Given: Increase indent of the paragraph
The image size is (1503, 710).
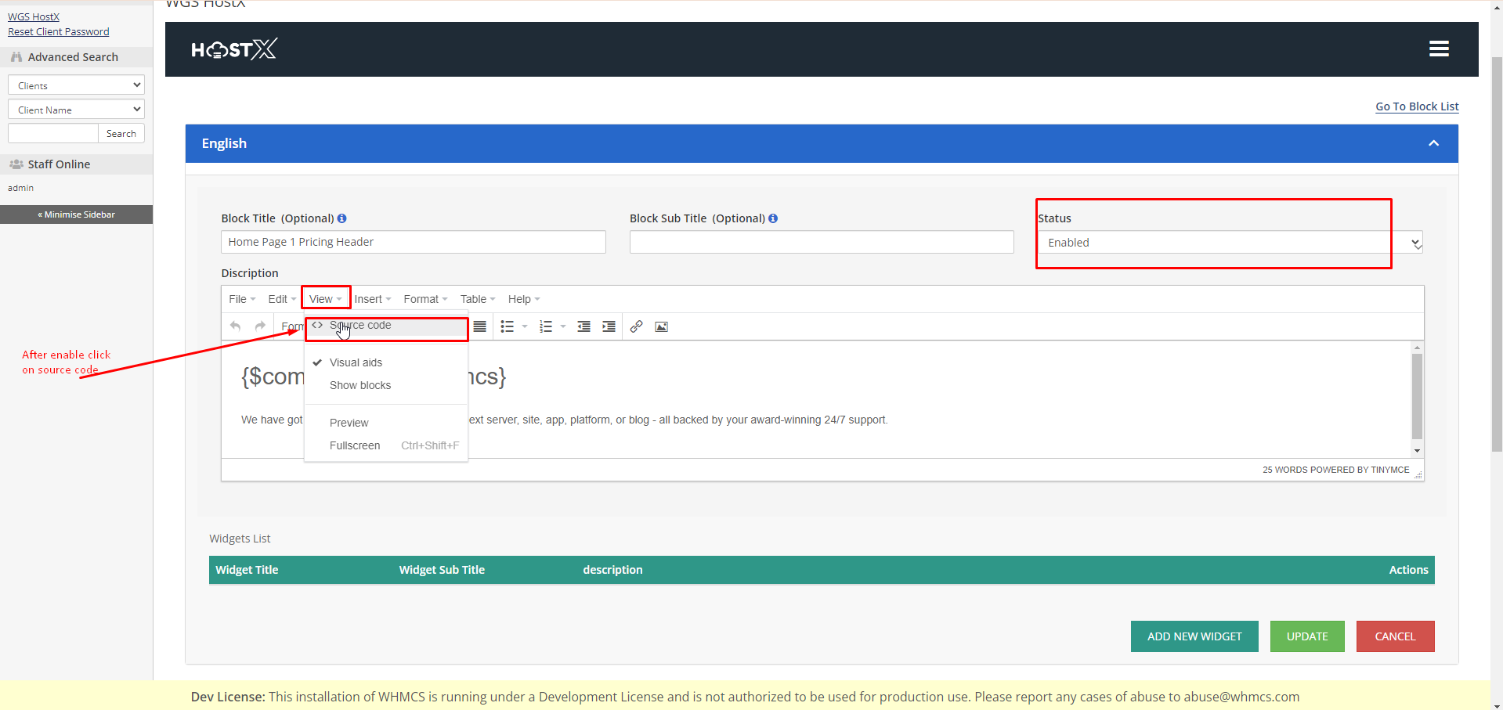Looking at the screenshot, I should point(609,326).
